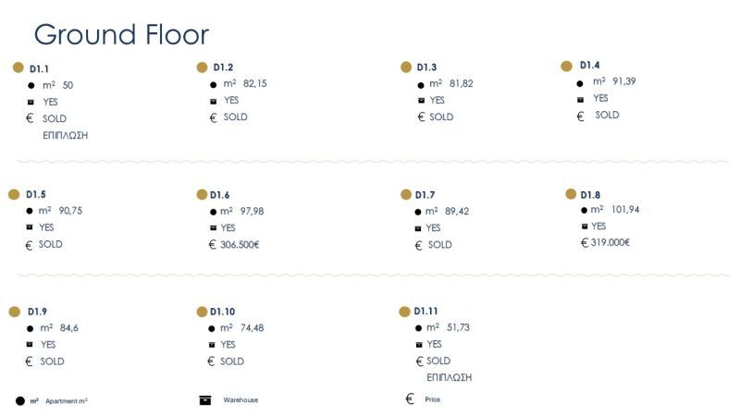Click the Ground Floor heading

pyautogui.click(x=121, y=34)
